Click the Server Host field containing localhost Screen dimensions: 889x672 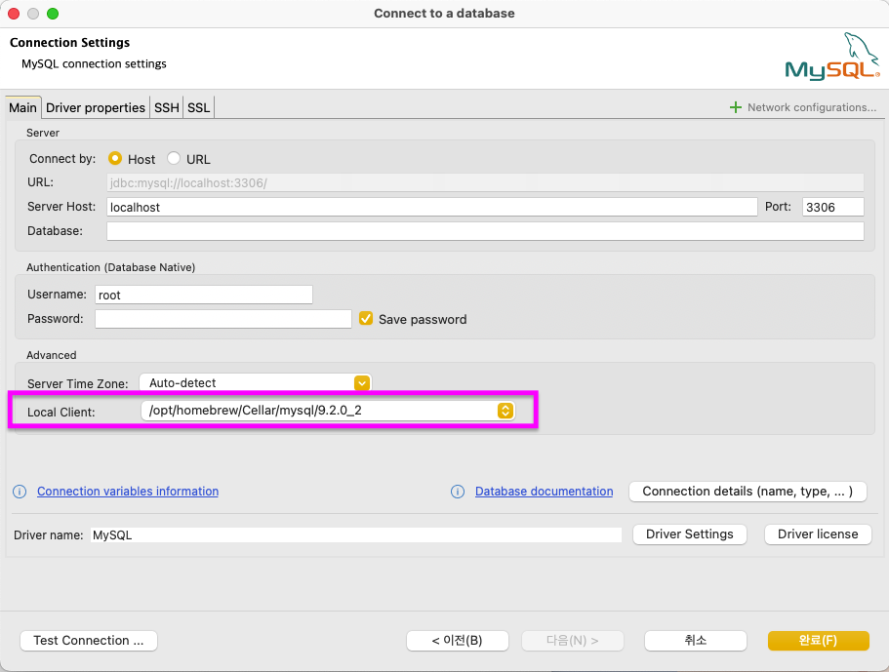tap(432, 207)
